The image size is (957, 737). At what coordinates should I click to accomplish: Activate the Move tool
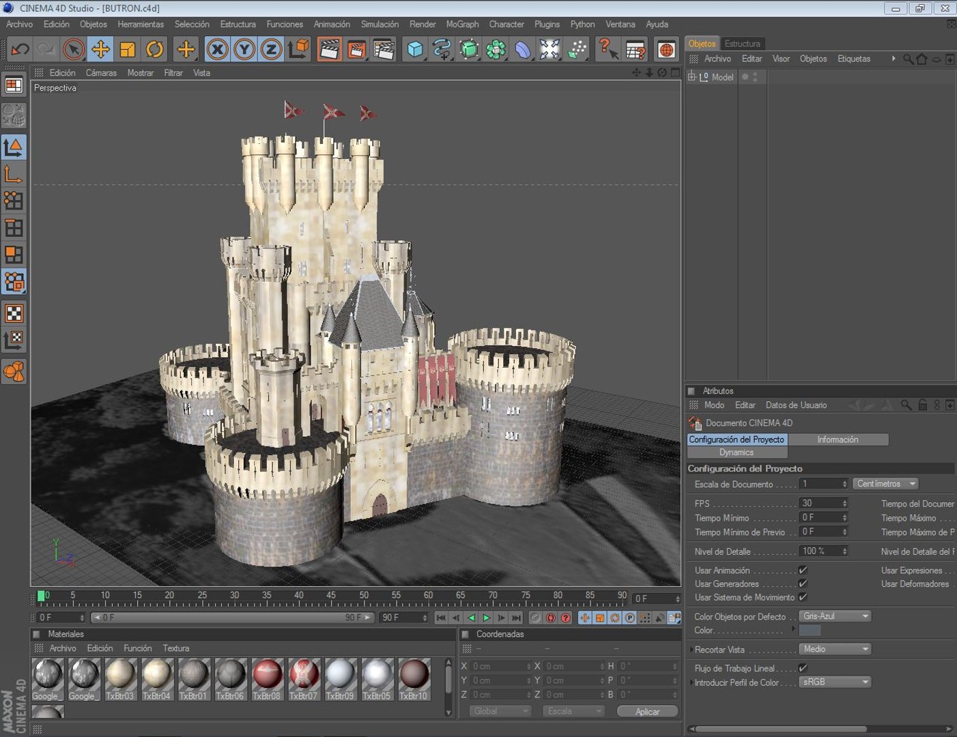click(x=100, y=49)
